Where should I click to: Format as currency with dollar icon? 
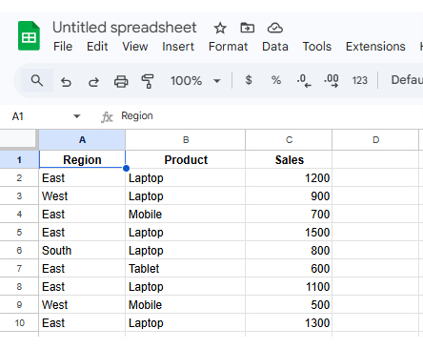click(x=249, y=80)
